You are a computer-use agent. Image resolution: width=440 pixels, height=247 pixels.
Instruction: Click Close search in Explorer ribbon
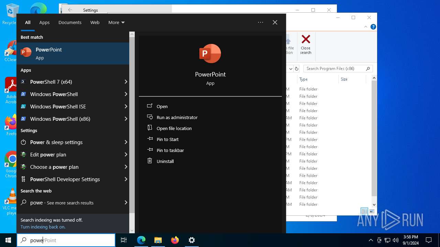(x=306, y=45)
